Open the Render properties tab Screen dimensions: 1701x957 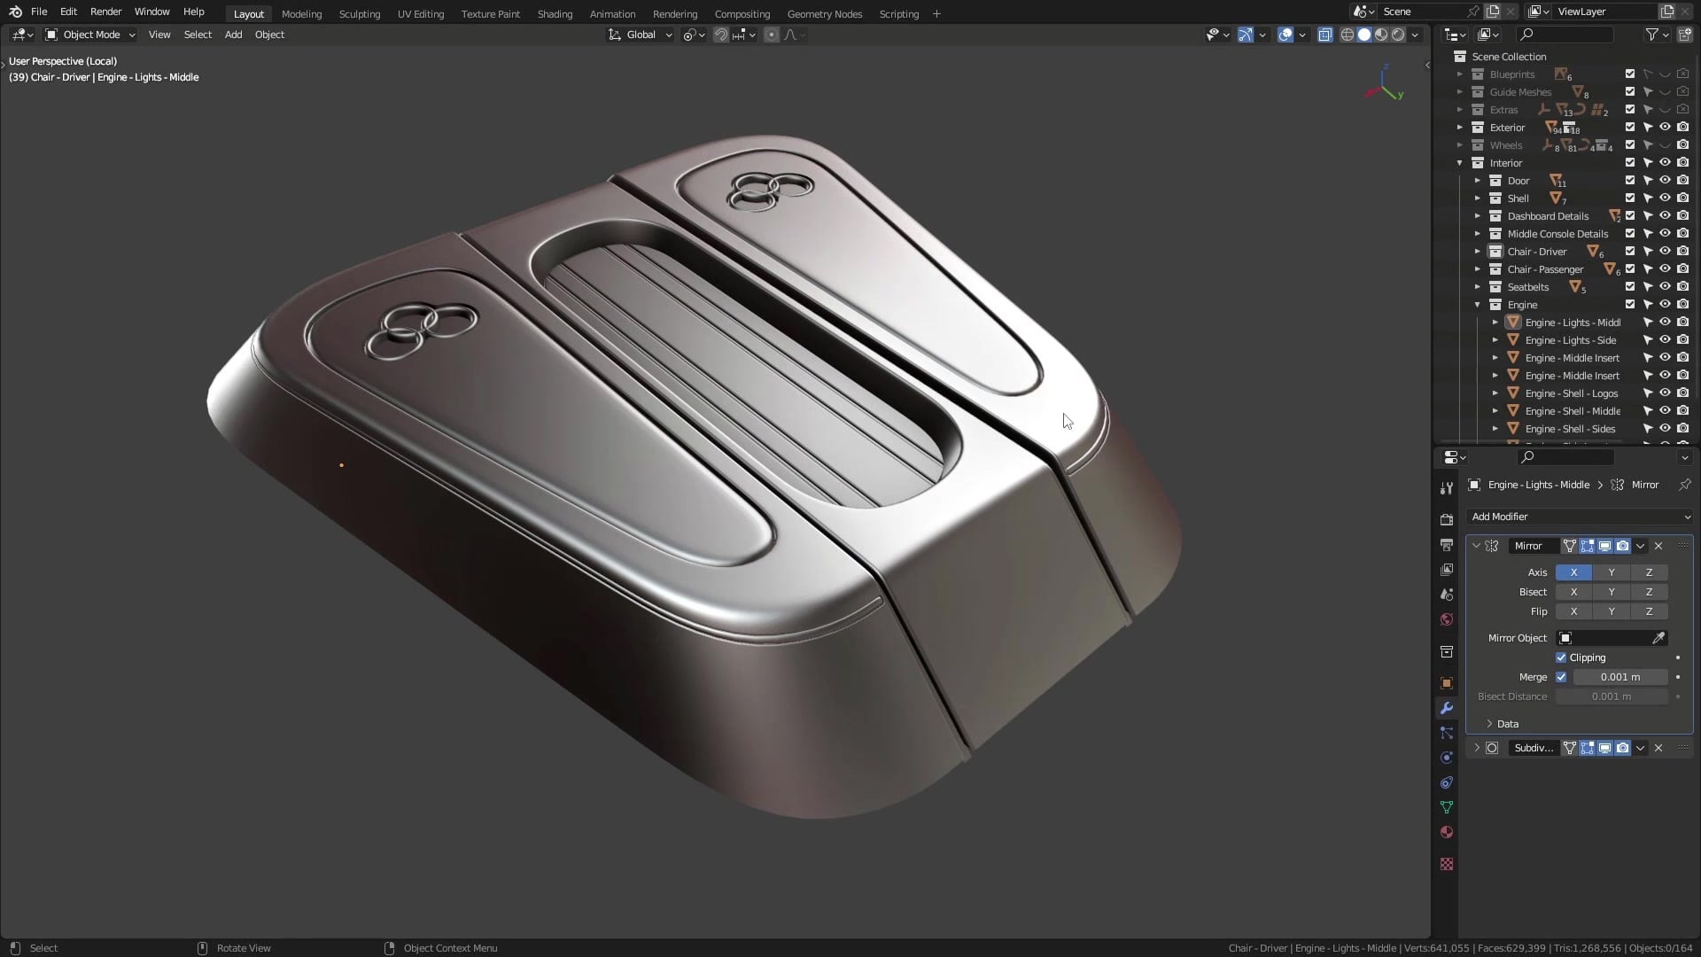[x=1447, y=520]
